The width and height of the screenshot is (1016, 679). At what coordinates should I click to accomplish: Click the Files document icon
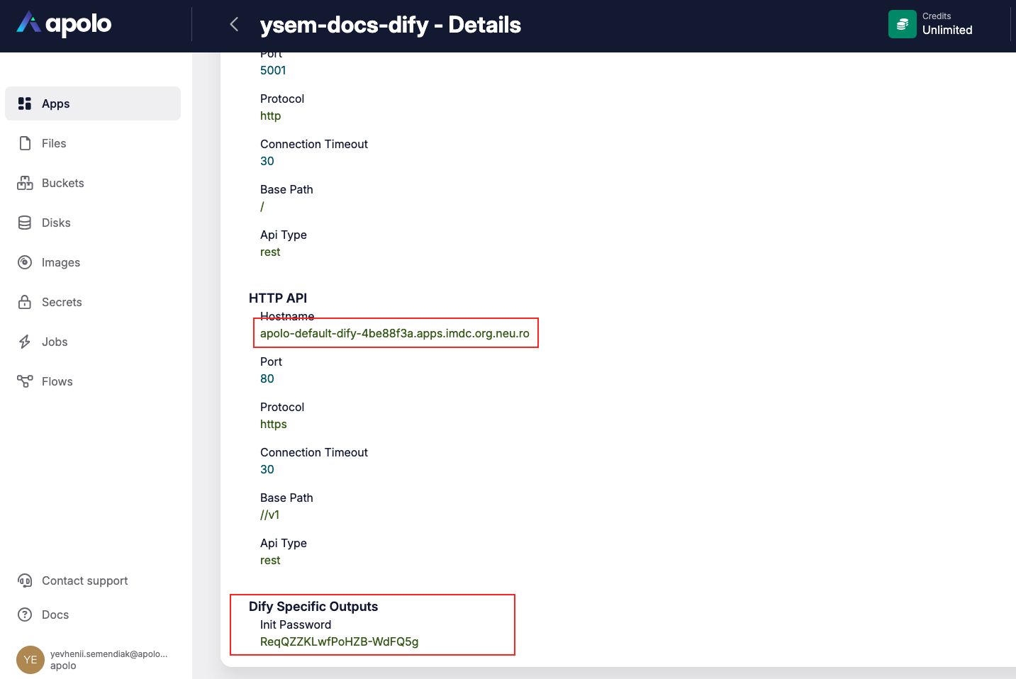pos(25,143)
